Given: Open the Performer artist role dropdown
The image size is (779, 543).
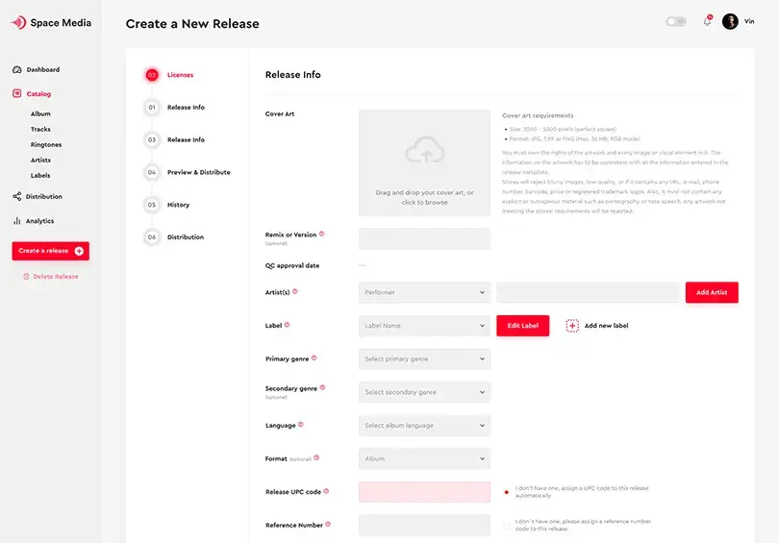Looking at the screenshot, I should [424, 292].
